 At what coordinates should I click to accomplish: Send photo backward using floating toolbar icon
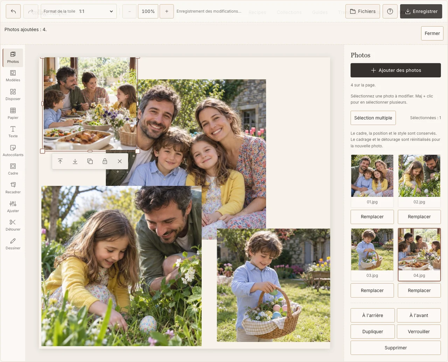[75, 161]
